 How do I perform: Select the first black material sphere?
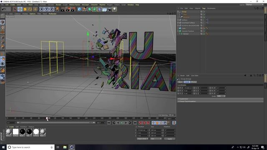pos(23,132)
